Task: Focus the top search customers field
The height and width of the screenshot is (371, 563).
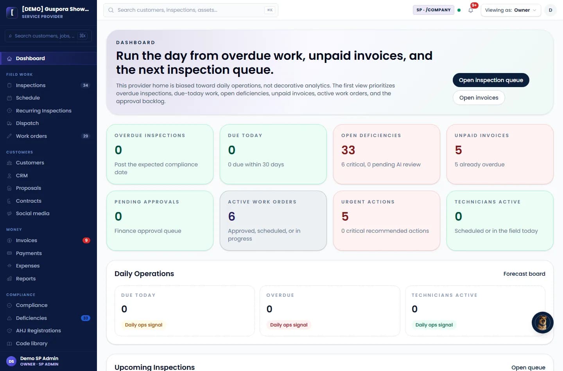Action: coord(191,10)
